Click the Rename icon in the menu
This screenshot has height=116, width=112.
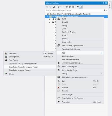point(59,91)
